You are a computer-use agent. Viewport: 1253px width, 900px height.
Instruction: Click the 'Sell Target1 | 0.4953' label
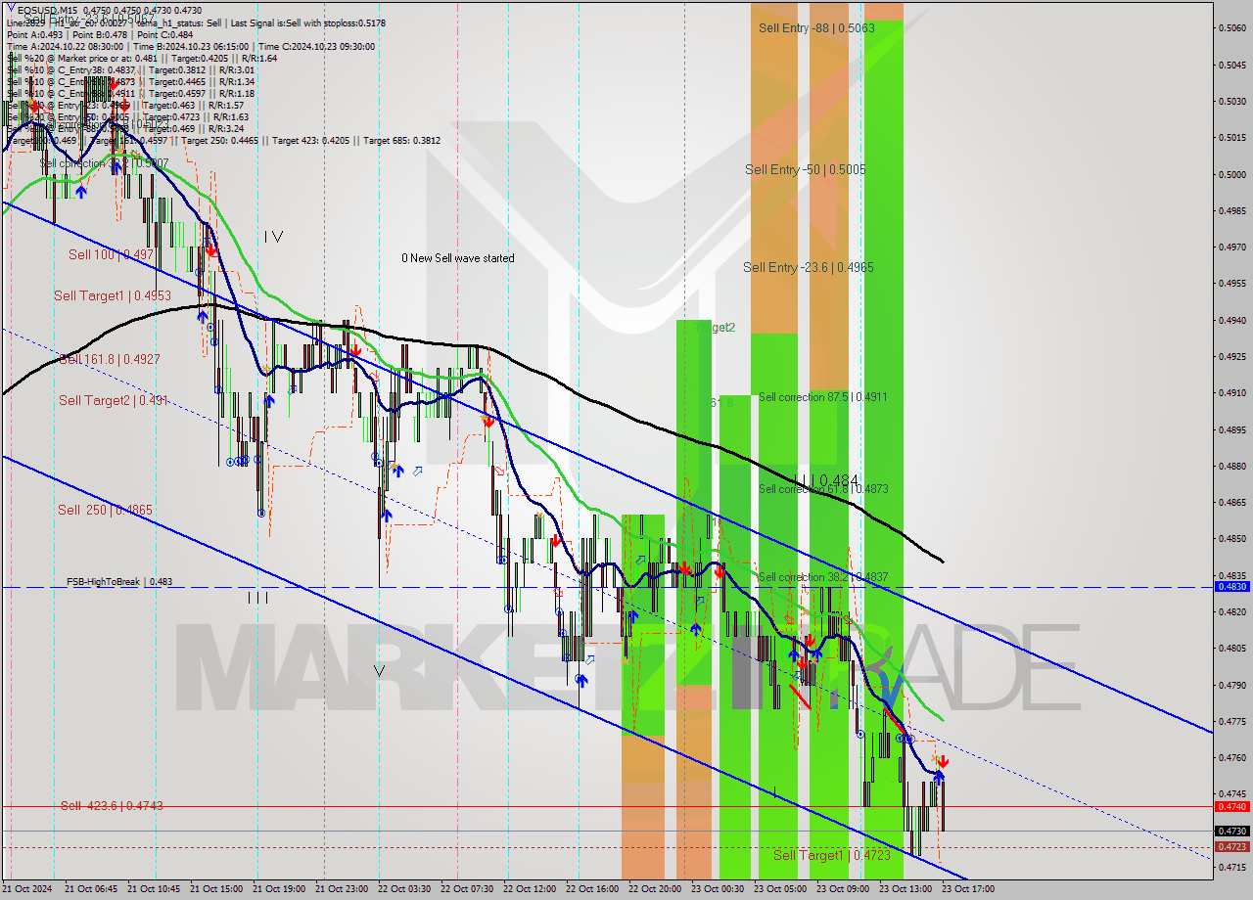click(113, 295)
